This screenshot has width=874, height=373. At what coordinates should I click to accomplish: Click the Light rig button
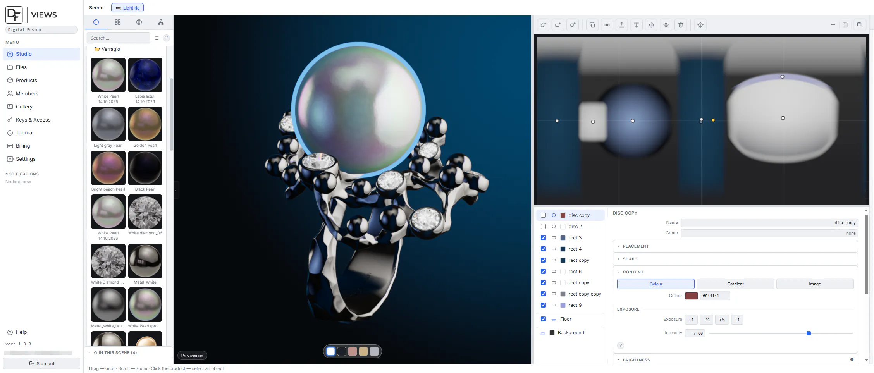coord(127,8)
